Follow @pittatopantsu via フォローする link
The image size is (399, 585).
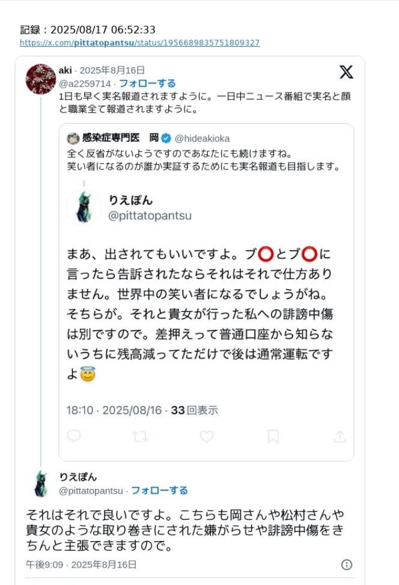point(159,490)
